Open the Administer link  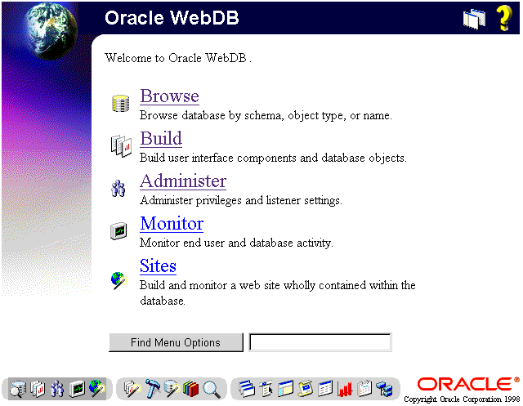(183, 181)
